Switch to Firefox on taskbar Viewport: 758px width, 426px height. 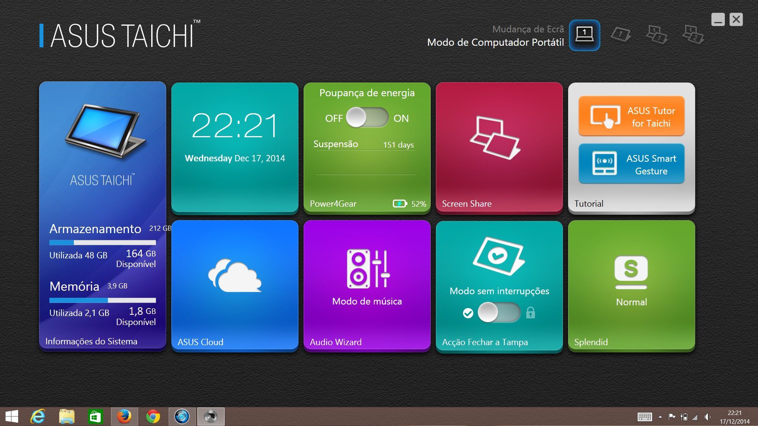124,417
